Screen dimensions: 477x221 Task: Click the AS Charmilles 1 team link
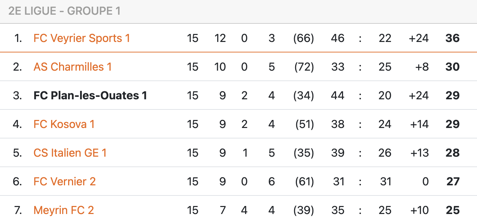pos(72,67)
